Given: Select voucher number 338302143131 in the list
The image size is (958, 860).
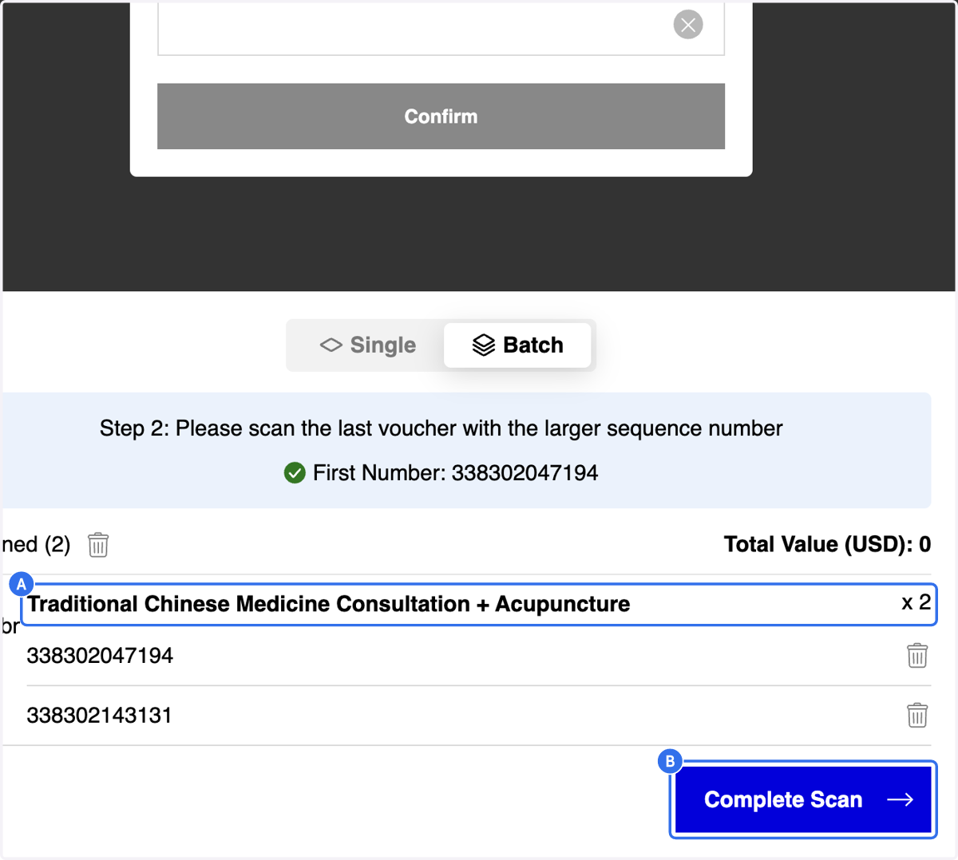Looking at the screenshot, I should click(x=100, y=715).
